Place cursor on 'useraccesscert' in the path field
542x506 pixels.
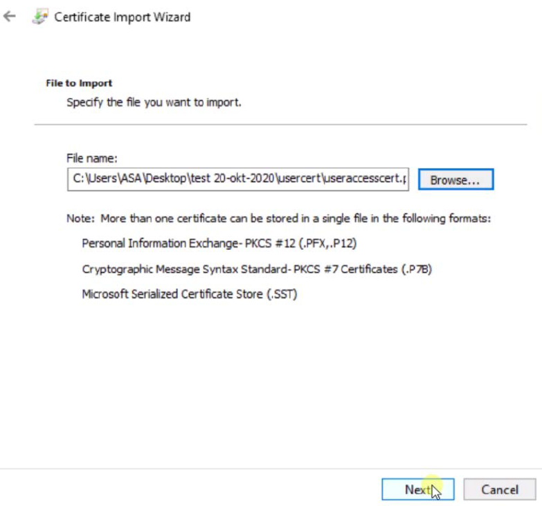360,179
